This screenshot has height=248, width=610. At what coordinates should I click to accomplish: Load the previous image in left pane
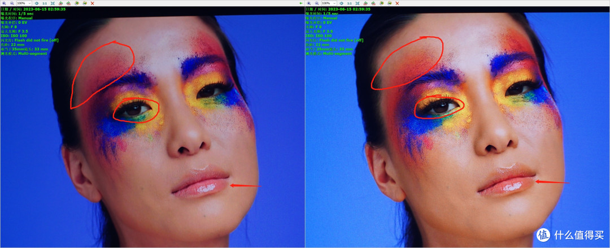point(77,3)
